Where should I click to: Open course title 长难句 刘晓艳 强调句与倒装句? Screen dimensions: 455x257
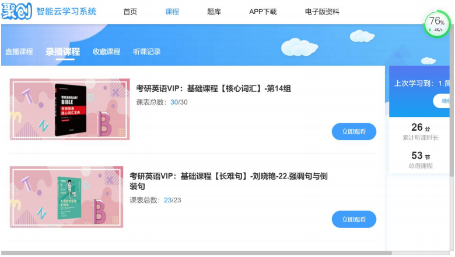pos(228,181)
